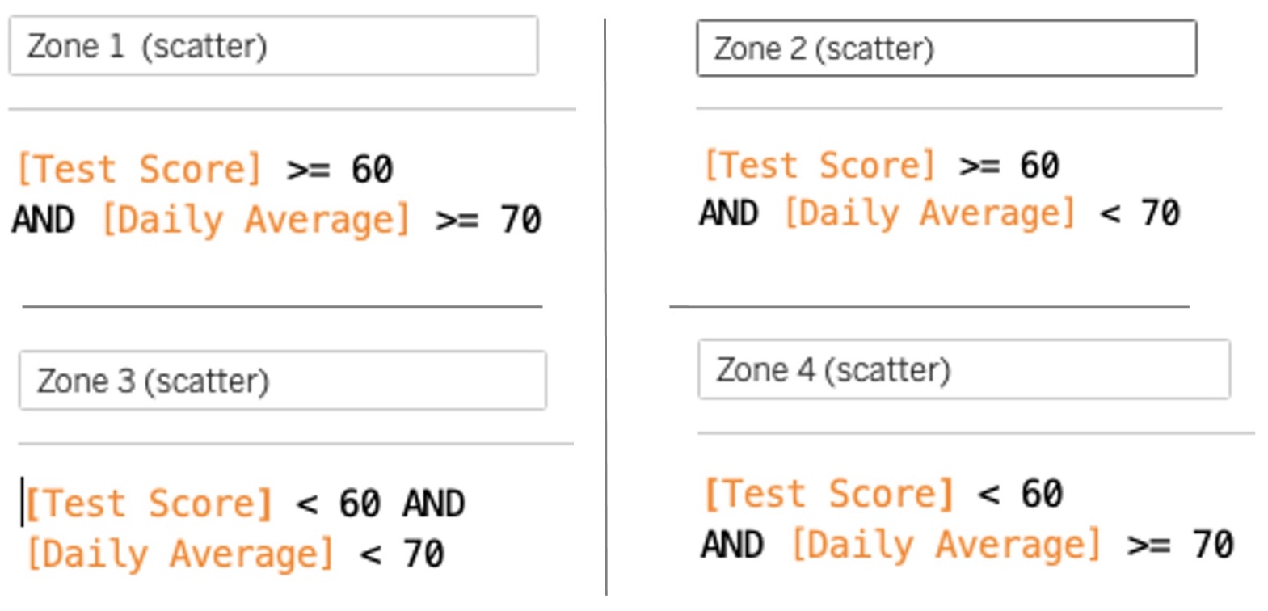Image resolution: width=1268 pixels, height=611 pixels.
Task: Click [Test Score] in Zone 1 formula
Action: tap(140, 169)
